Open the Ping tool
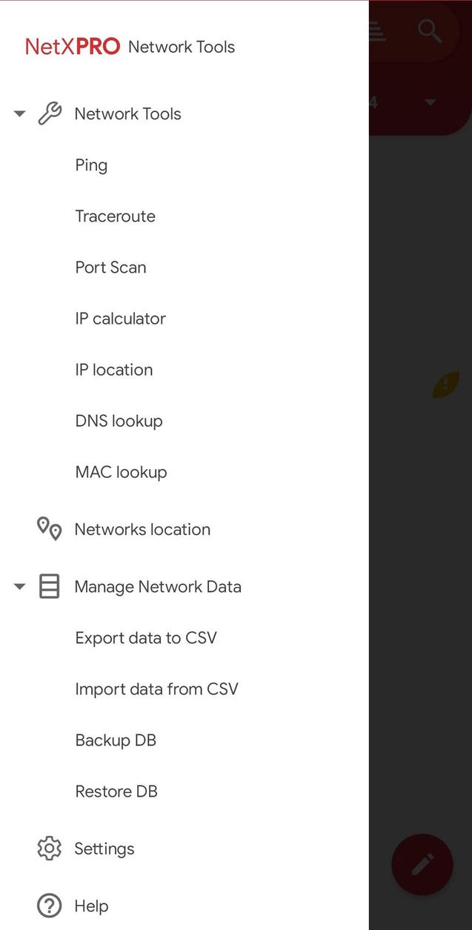Screen dimensions: 472x930 tap(91, 165)
